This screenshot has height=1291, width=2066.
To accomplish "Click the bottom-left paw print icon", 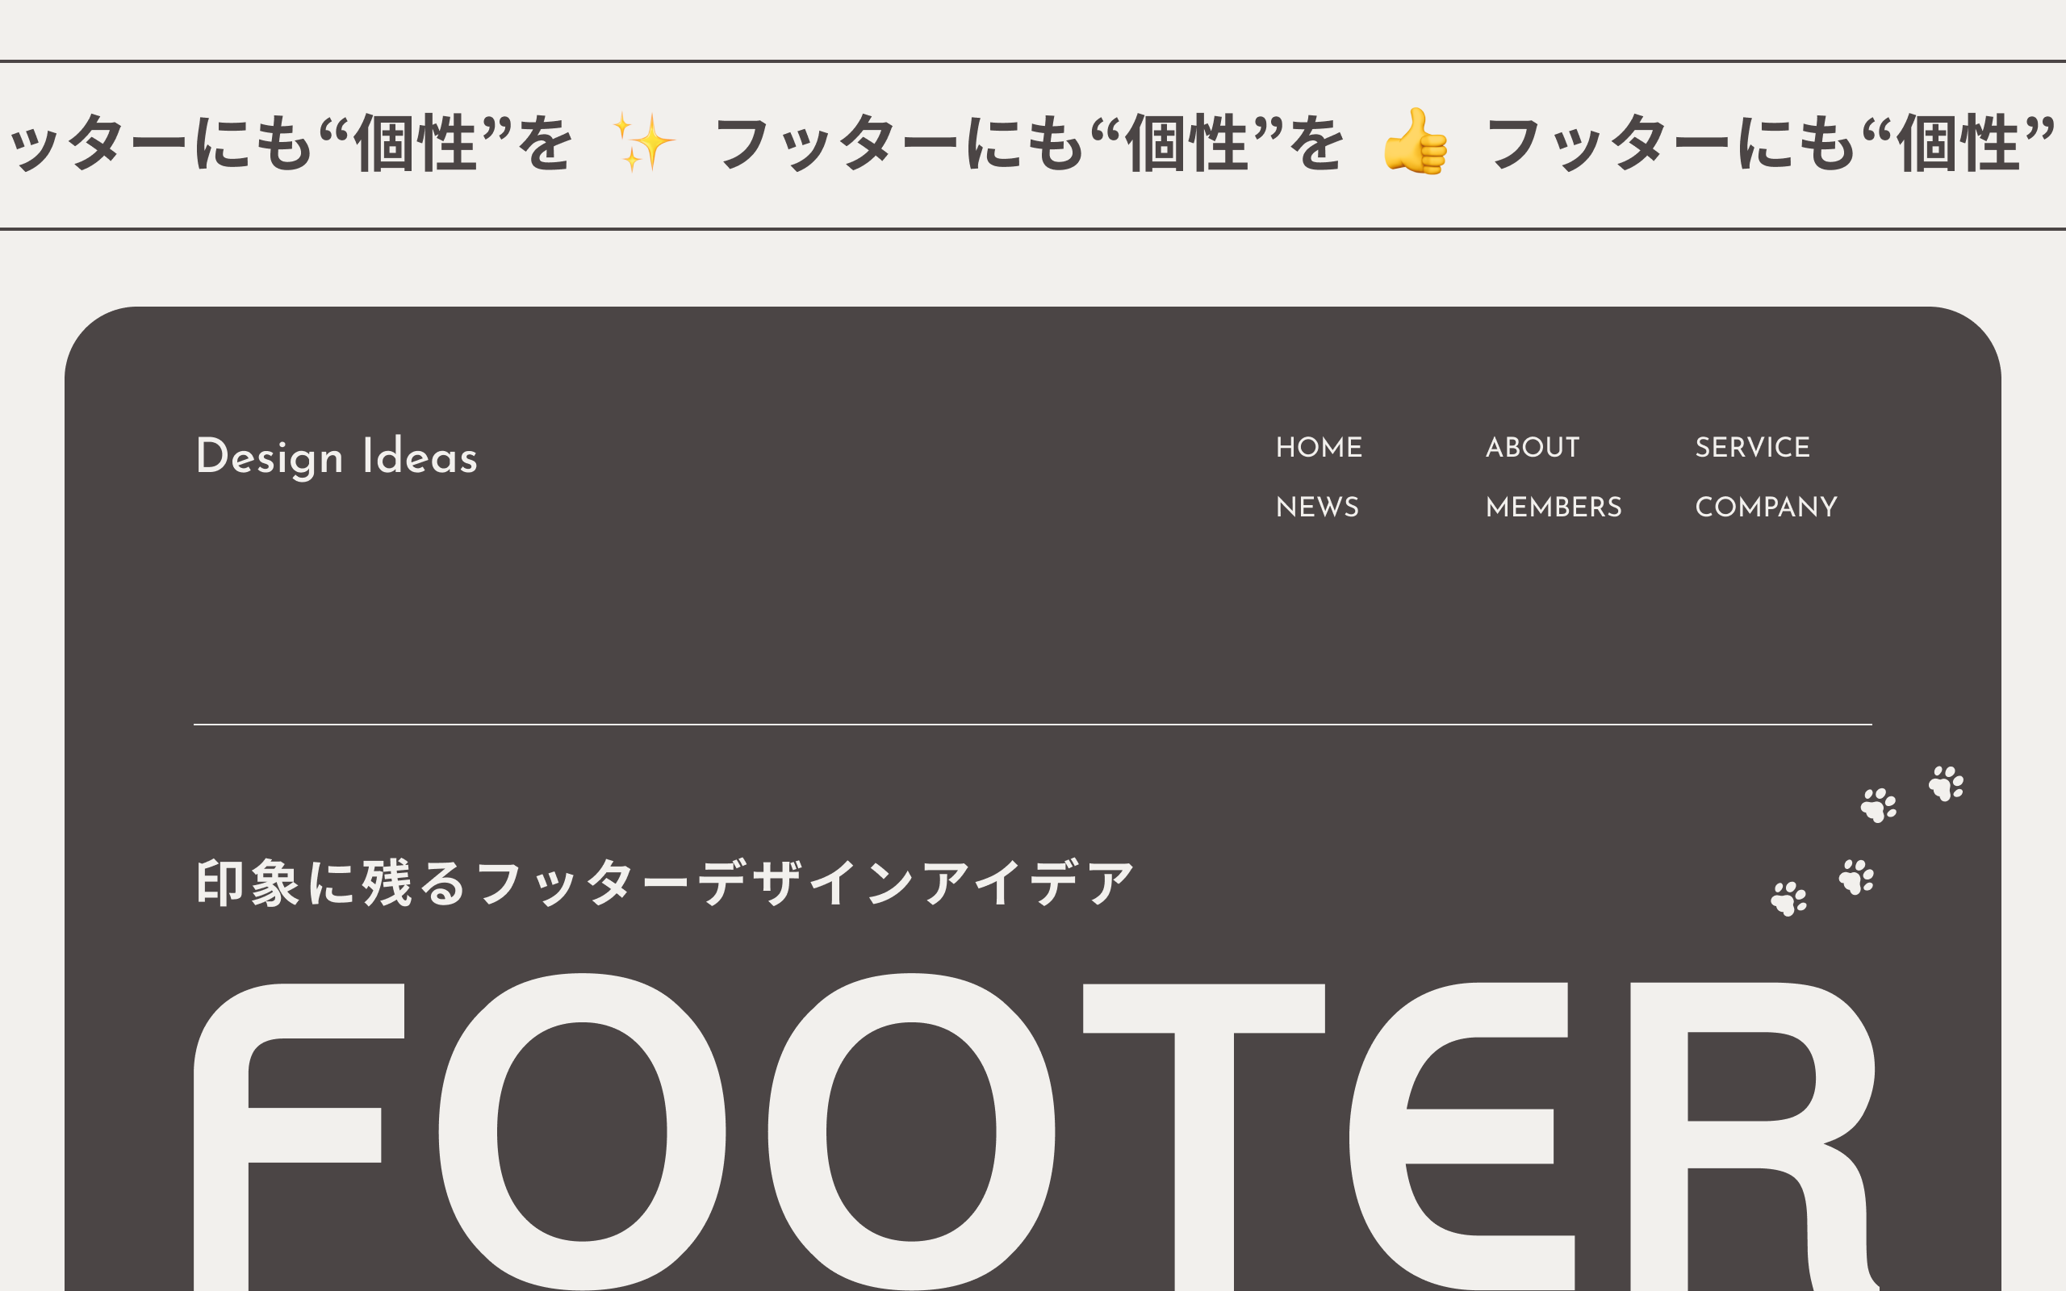I will point(1788,899).
